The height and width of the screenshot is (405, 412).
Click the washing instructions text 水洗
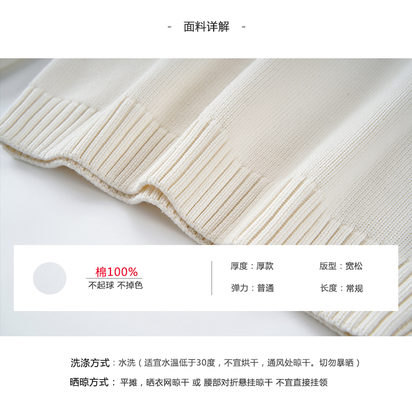click(127, 363)
